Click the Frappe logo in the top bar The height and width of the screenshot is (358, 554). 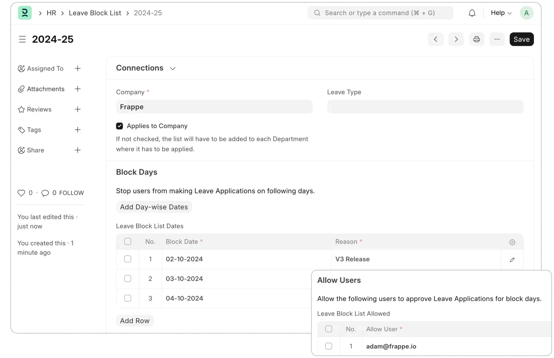click(x=24, y=13)
